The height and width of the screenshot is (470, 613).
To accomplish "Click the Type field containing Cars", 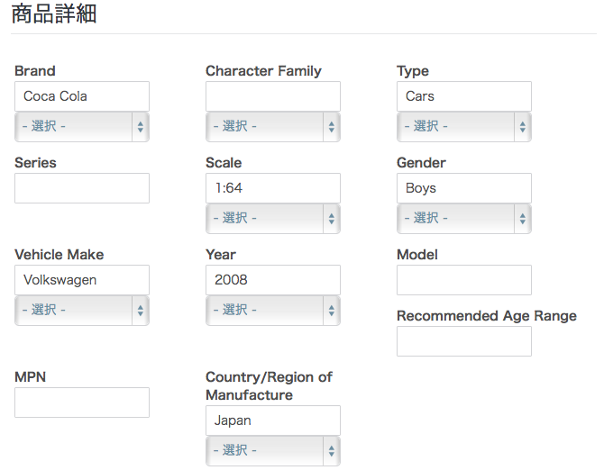I will click(x=464, y=96).
